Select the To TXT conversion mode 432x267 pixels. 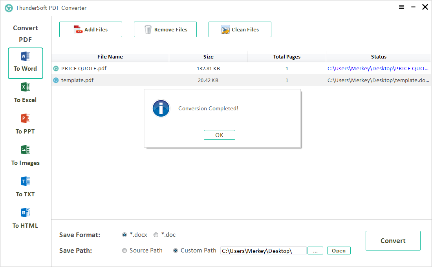click(x=26, y=187)
